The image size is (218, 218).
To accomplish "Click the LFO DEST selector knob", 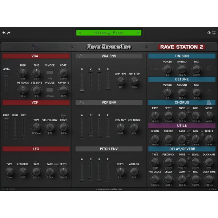I will click(23, 171).
